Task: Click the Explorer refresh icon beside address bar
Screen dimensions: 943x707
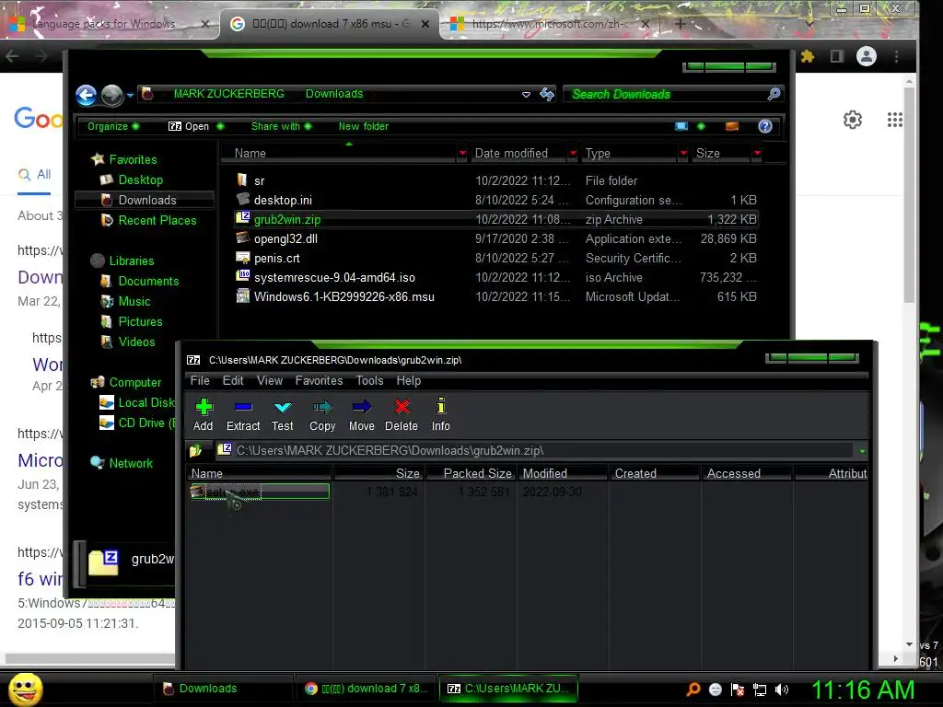Action: click(x=547, y=94)
